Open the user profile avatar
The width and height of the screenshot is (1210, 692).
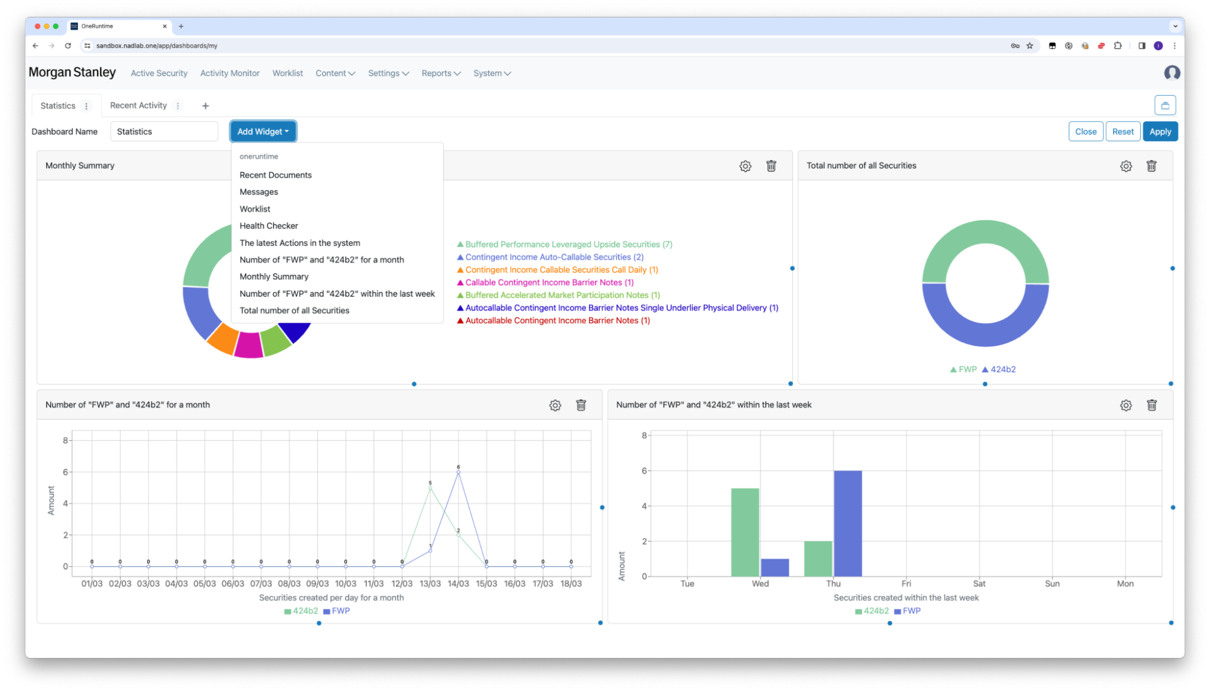(1172, 73)
